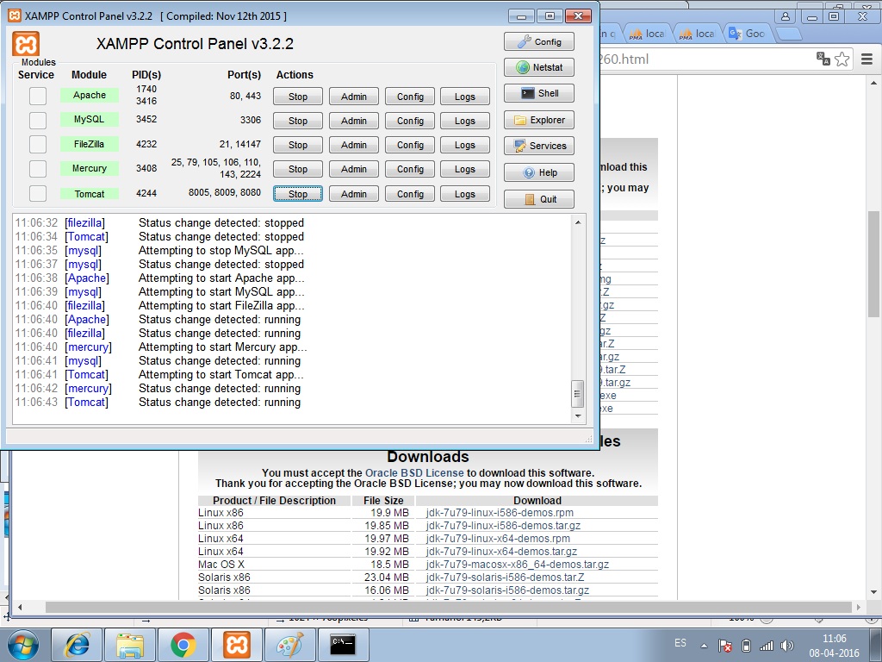
Task: Quit the XAMPP Control Panel
Action: 539,199
